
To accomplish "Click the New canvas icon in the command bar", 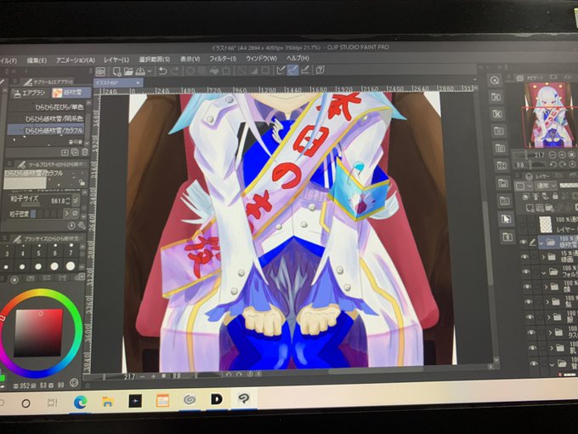I will [116, 71].
